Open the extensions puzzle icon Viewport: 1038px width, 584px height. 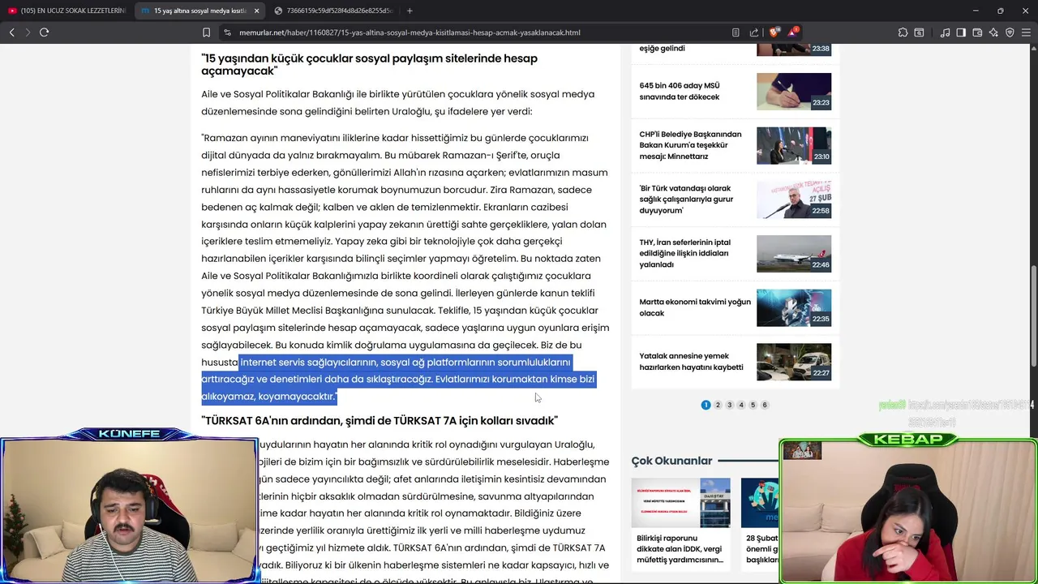pos(903,32)
